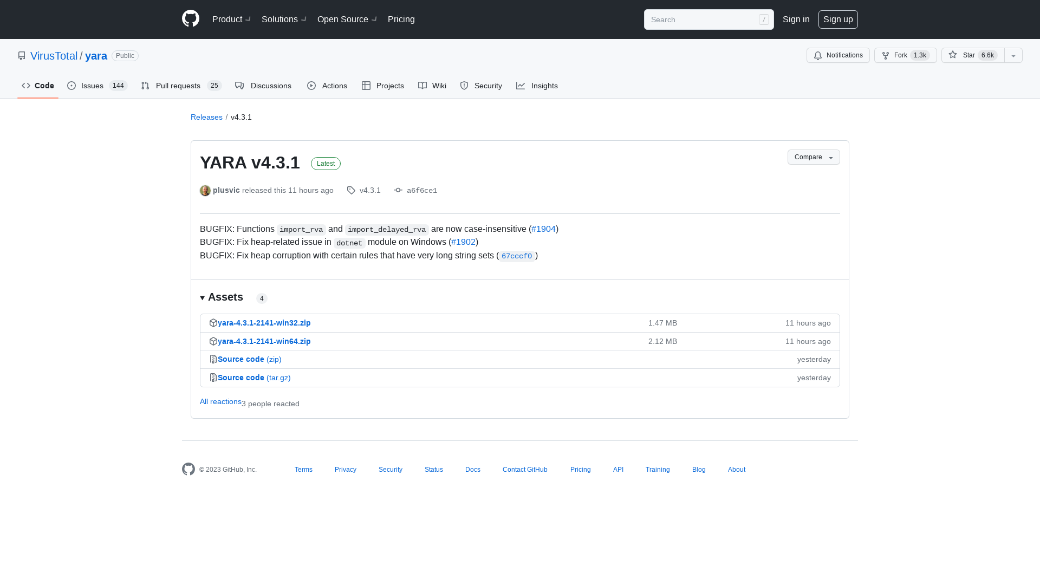Click the Fork button
The image size is (1040, 585).
click(x=905, y=55)
